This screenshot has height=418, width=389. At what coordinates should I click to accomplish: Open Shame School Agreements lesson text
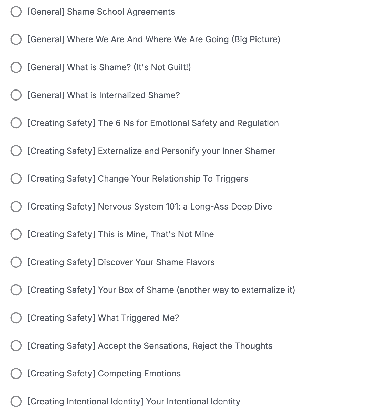click(x=101, y=12)
